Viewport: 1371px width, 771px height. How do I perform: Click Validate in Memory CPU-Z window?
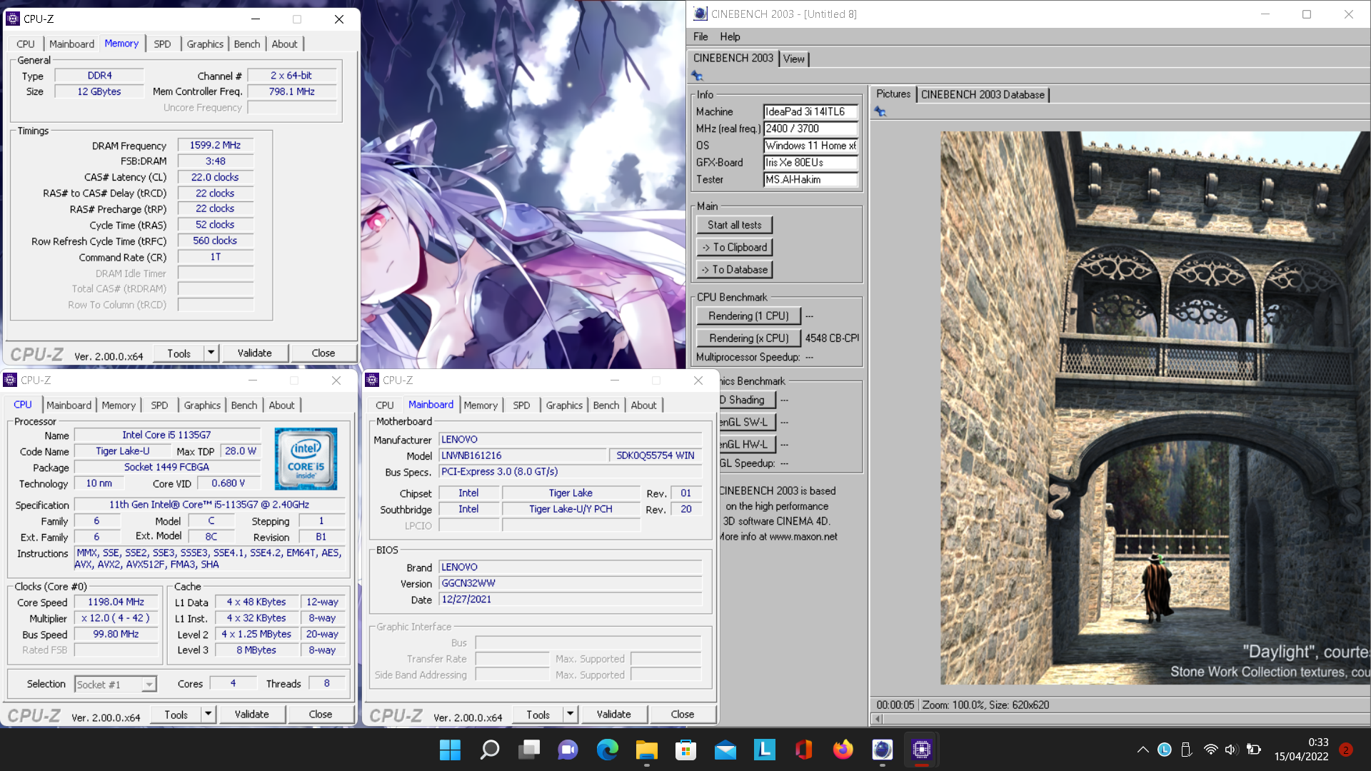click(254, 353)
